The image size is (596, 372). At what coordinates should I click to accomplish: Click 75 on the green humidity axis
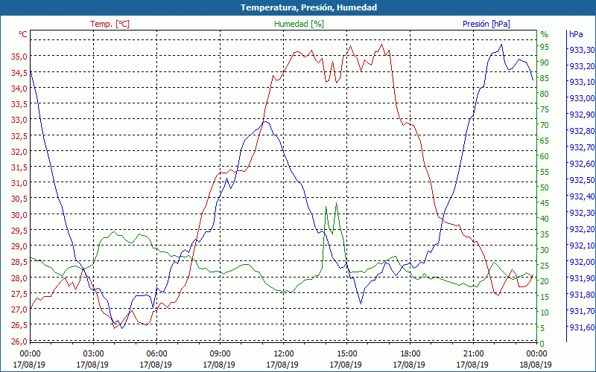(x=545, y=109)
